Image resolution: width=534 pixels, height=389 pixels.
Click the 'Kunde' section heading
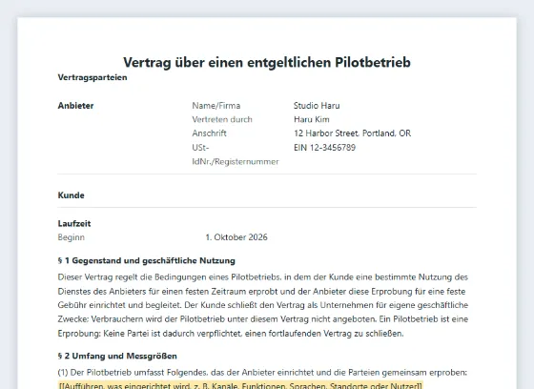click(x=71, y=195)
